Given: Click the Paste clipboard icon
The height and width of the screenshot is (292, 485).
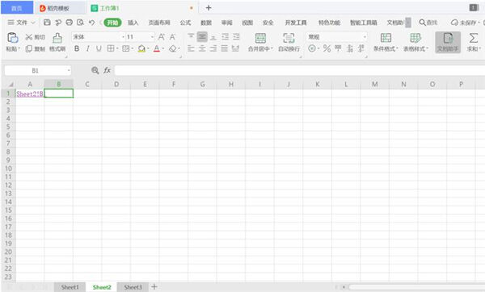Looking at the screenshot, I should click(x=13, y=38).
